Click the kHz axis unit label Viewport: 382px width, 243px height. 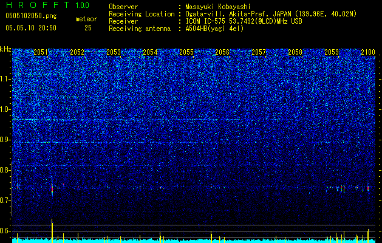click(5, 49)
